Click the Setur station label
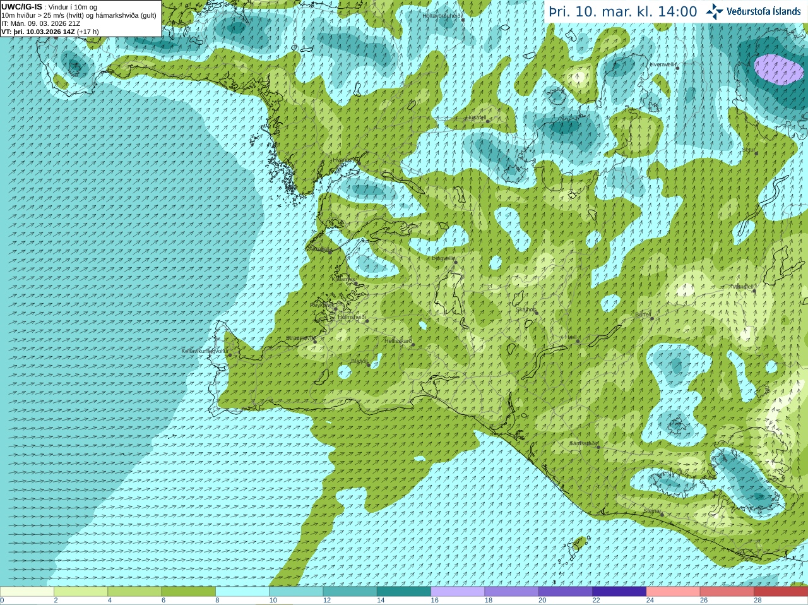 coord(749,150)
